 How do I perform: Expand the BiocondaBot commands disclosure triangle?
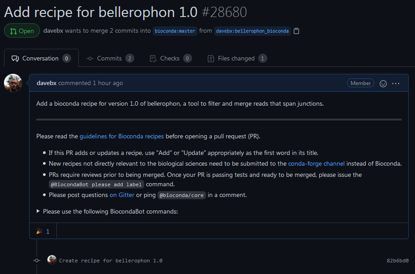[x=38, y=211]
